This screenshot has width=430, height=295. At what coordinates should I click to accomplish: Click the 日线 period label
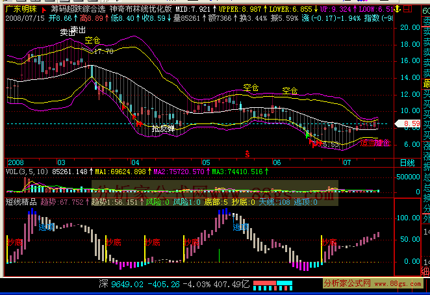[407, 162]
